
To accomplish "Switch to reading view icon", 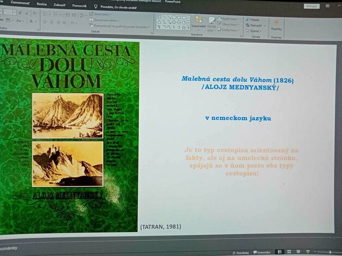I will coord(298,252).
